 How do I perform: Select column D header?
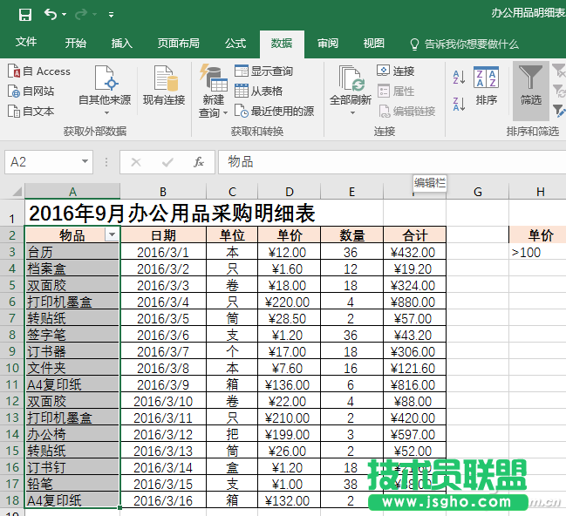(289, 192)
